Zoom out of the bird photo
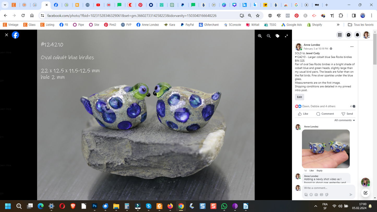 (x=269, y=36)
